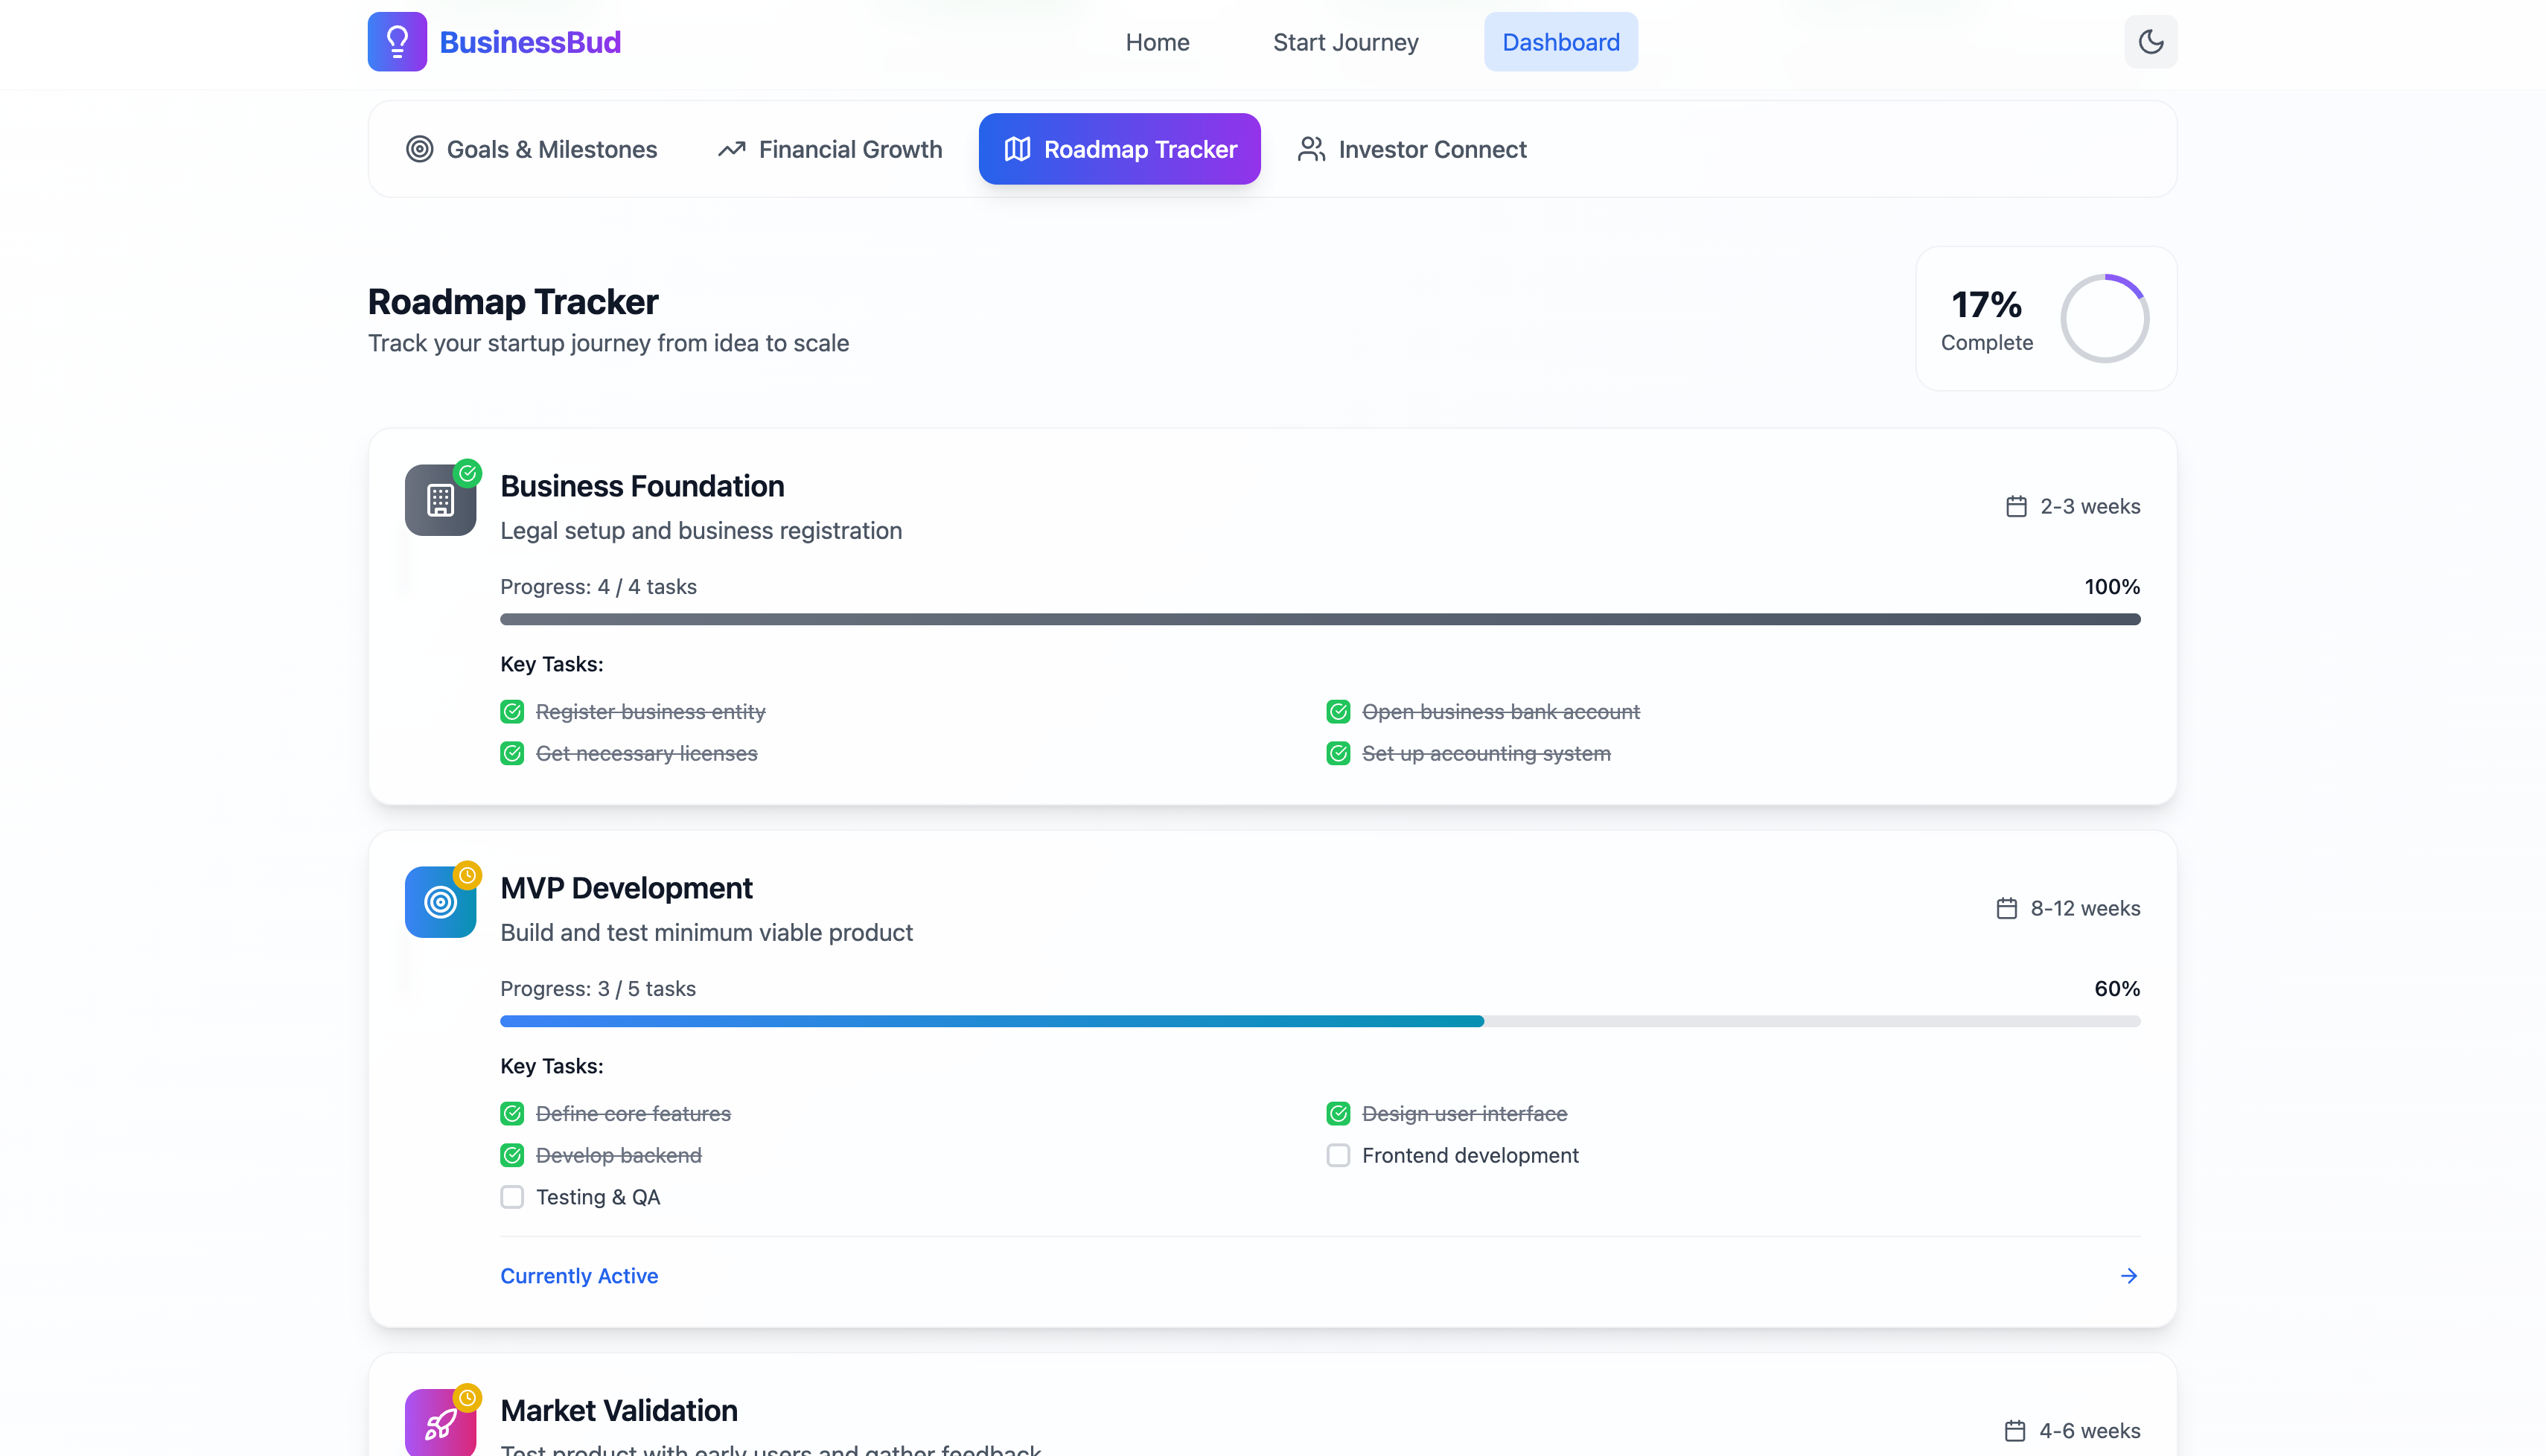Expand MVP Development with the right arrow
Screen dimensions: 2546x1456
point(2128,1276)
